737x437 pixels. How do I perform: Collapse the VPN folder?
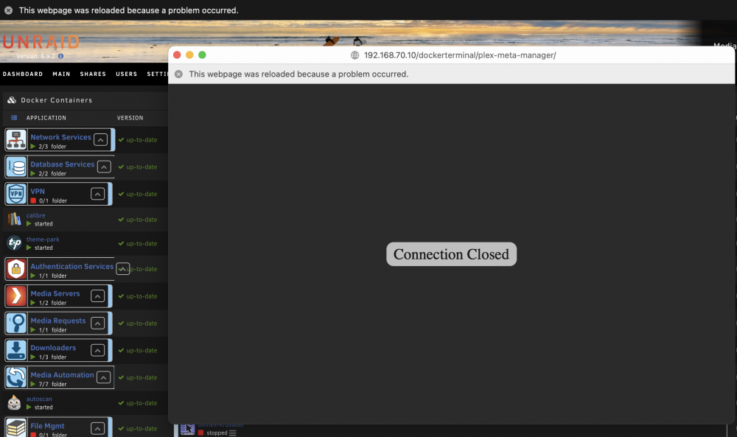pos(97,194)
